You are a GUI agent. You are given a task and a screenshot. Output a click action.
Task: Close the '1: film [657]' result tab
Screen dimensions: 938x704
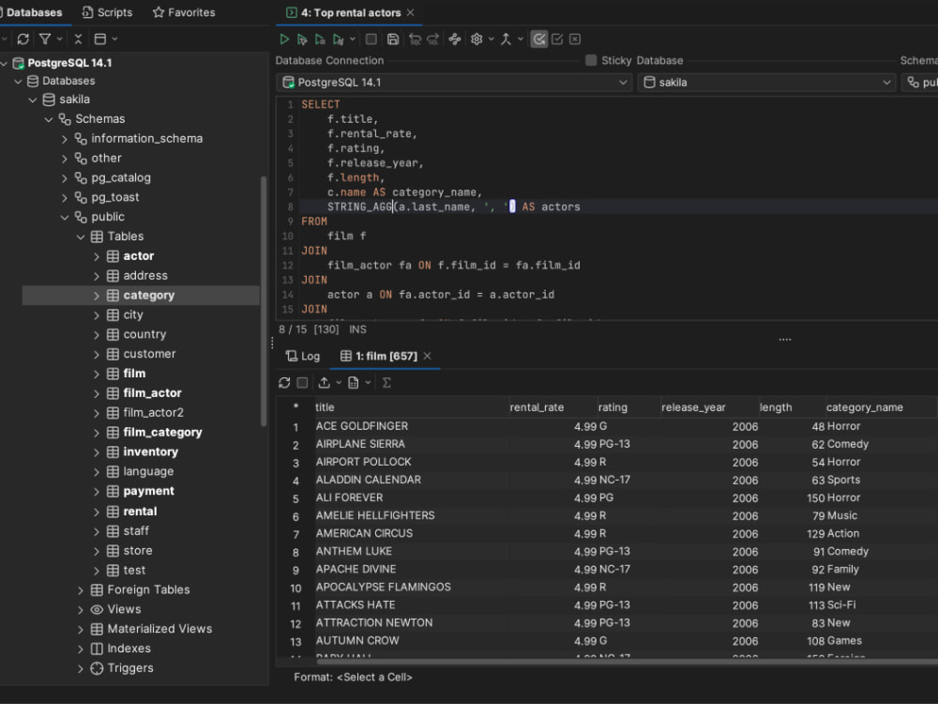pyautogui.click(x=427, y=356)
